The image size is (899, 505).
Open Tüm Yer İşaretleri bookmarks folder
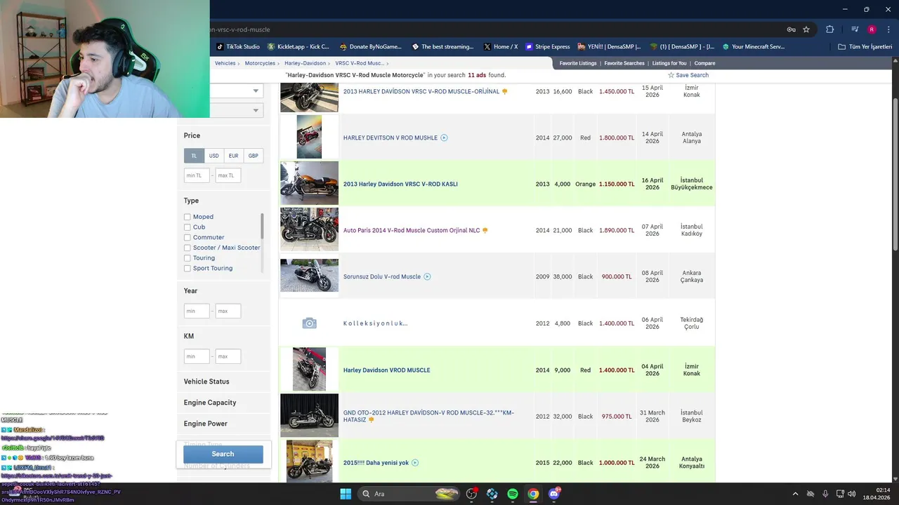coord(865,47)
